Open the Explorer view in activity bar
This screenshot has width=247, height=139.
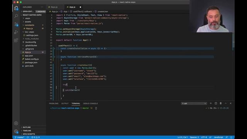tap(16, 8)
